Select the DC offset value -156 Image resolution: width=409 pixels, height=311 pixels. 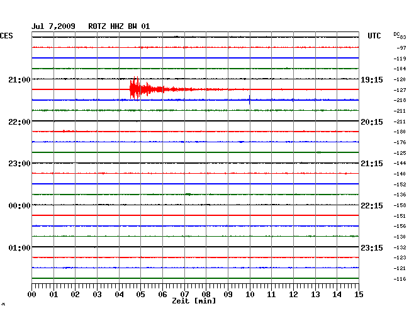pos(400,226)
